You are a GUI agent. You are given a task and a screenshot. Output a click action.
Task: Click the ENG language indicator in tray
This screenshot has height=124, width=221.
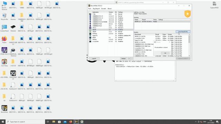pyautogui.click(x=205, y=122)
